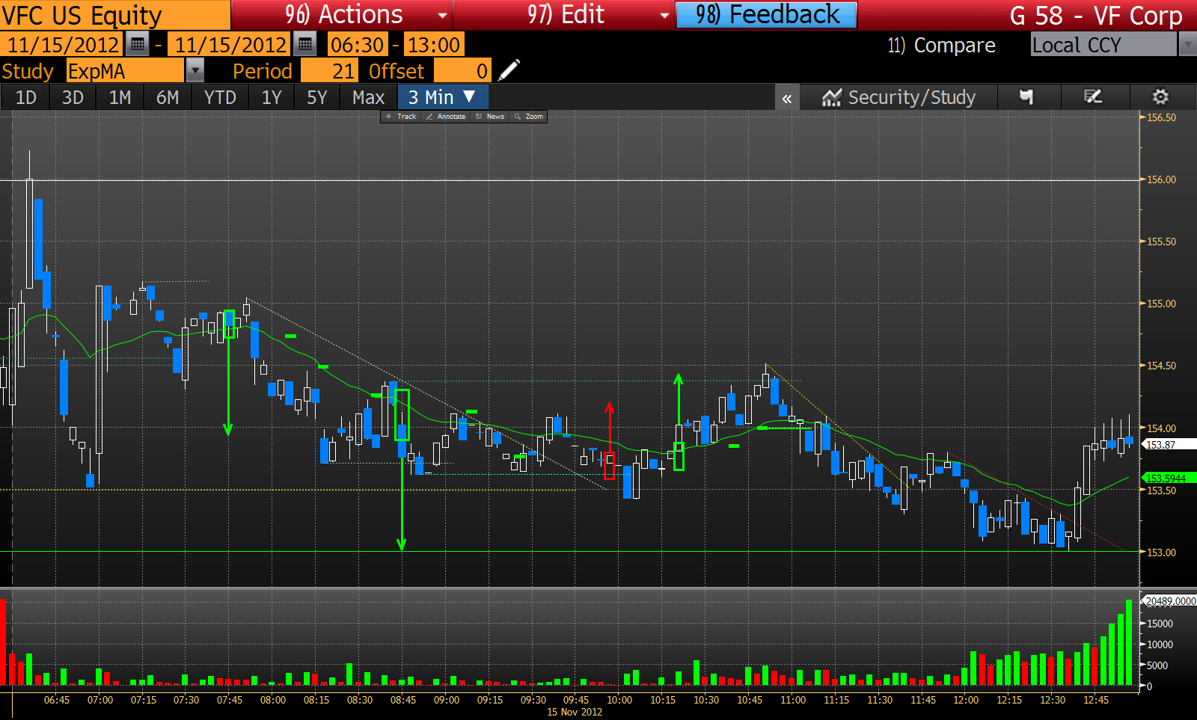Open the 97) Edit dropdown
This screenshot has width=1197, height=720.
(565, 15)
